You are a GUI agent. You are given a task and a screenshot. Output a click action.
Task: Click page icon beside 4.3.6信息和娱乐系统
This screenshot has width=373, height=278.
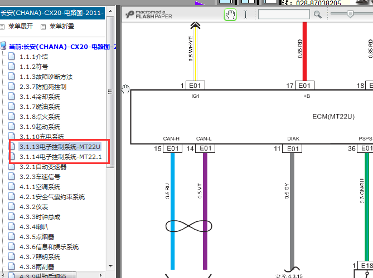11,246
